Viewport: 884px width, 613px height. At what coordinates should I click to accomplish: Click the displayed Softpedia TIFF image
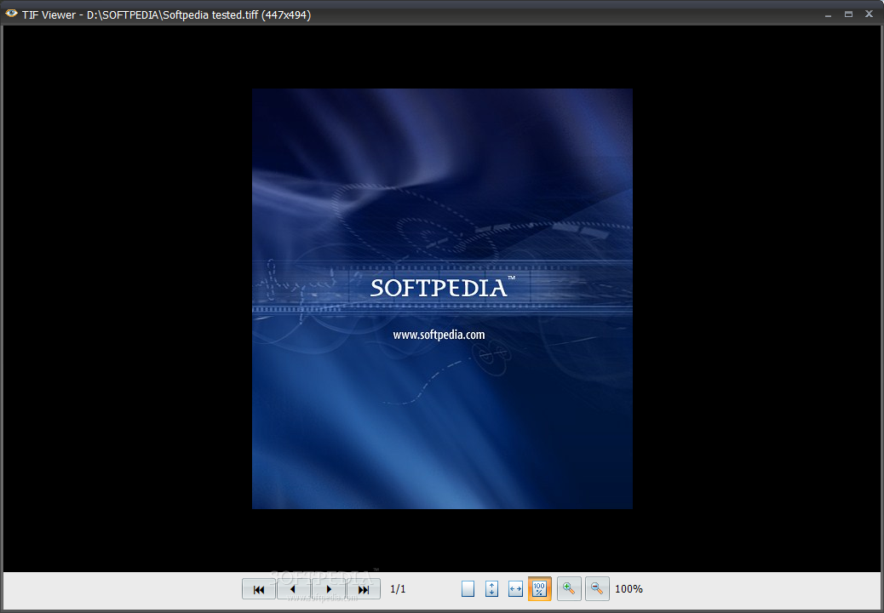coord(442,299)
